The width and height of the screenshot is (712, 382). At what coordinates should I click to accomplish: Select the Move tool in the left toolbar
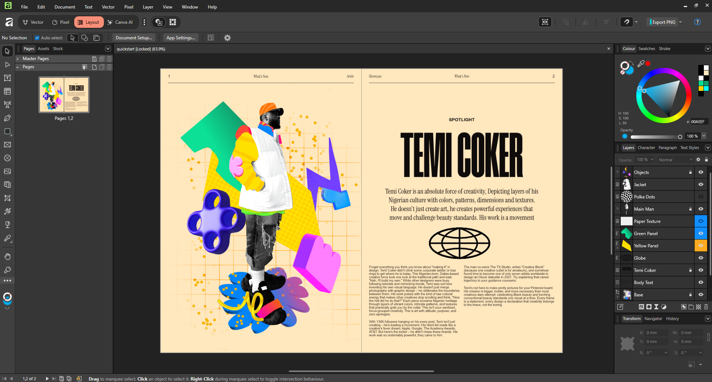click(x=7, y=51)
